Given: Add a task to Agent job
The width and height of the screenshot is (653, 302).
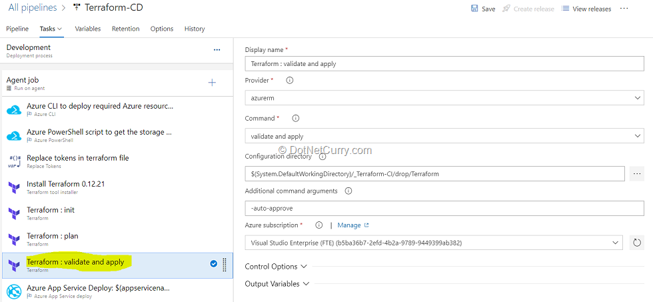Looking at the screenshot, I should click(212, 83).
